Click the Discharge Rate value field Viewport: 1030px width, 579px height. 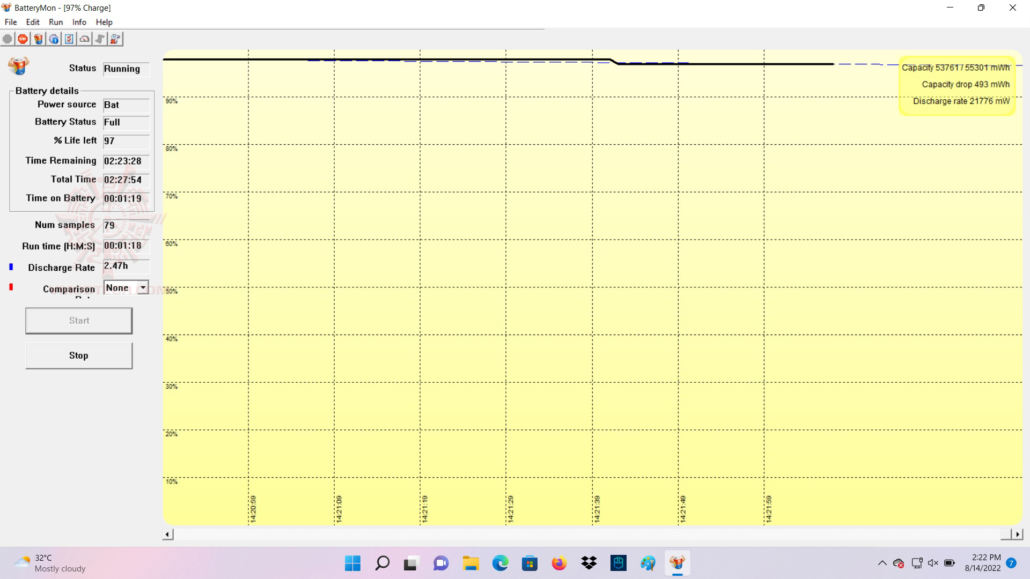[126, 266]
